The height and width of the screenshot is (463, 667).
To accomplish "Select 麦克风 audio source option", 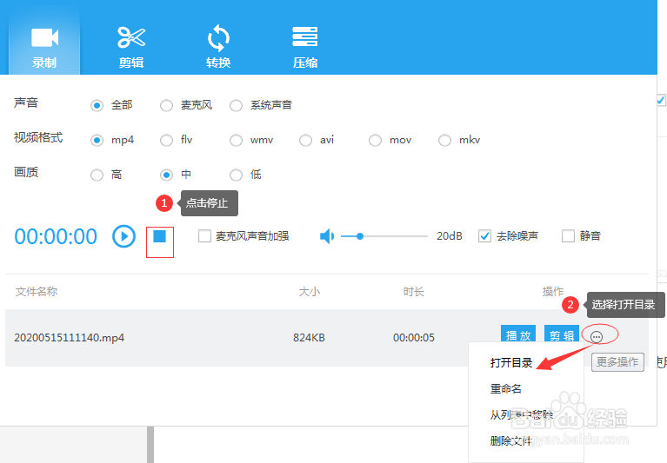I will [166, 105].
